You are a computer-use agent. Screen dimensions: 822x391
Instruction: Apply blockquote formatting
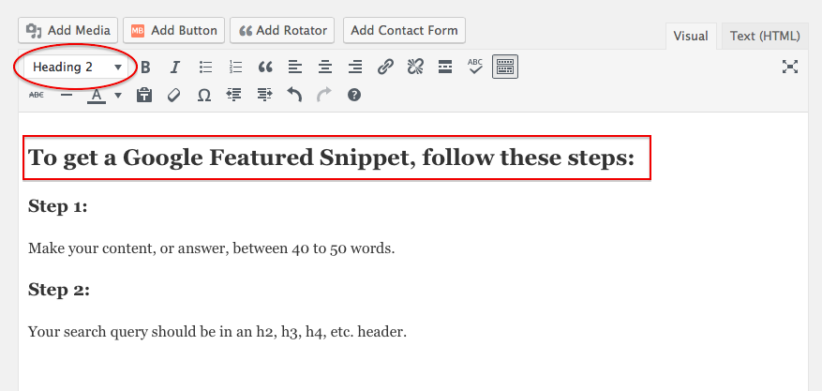[265, 68]
